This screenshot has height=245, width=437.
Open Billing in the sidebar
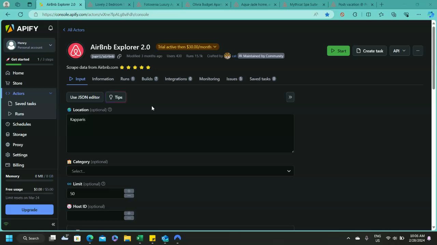point(18,165)
